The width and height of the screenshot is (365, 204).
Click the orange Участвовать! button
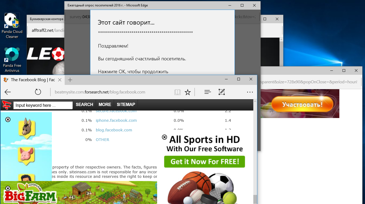pos(302,104)
